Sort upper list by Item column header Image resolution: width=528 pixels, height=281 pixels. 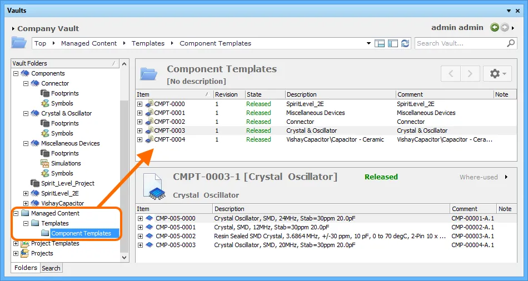(x=175, y=94)
